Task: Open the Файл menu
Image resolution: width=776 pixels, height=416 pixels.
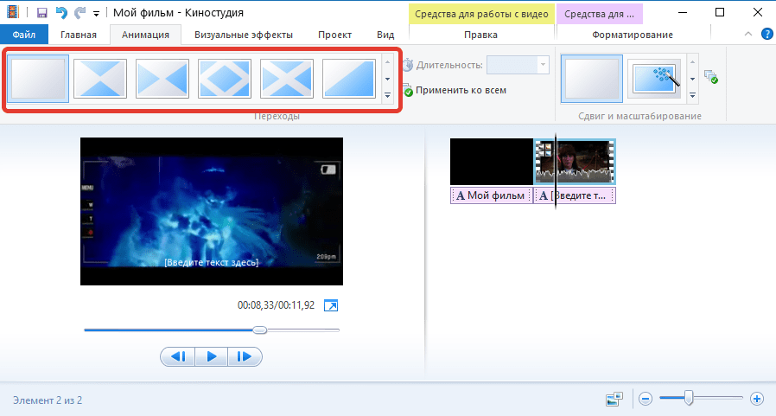Action: point(24,35)
